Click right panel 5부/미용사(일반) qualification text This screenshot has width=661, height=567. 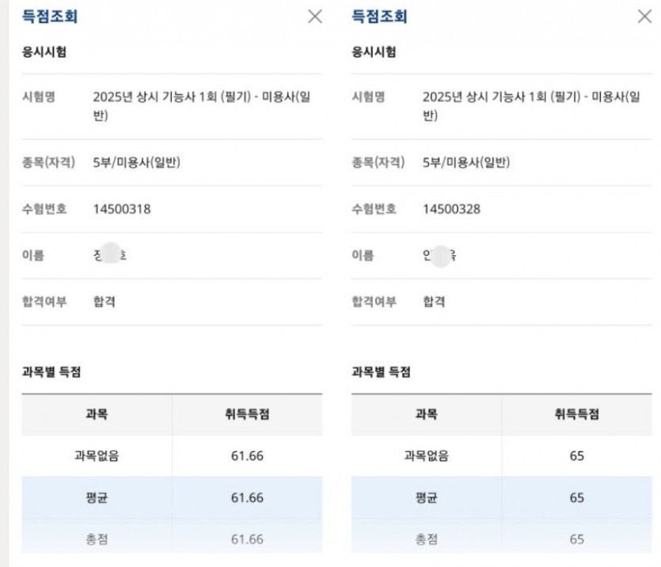point(466,162)
